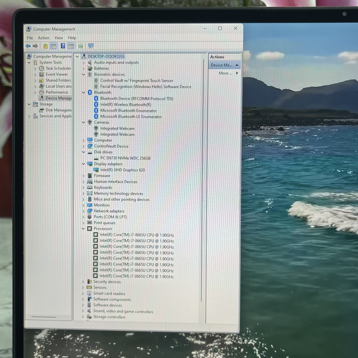Click the Smart card readers row
This screenshot has height=358, width=358.
click(109, 293)
